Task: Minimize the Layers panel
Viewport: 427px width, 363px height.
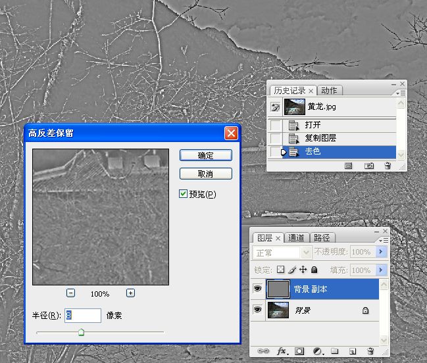Action: click(376, 232)
